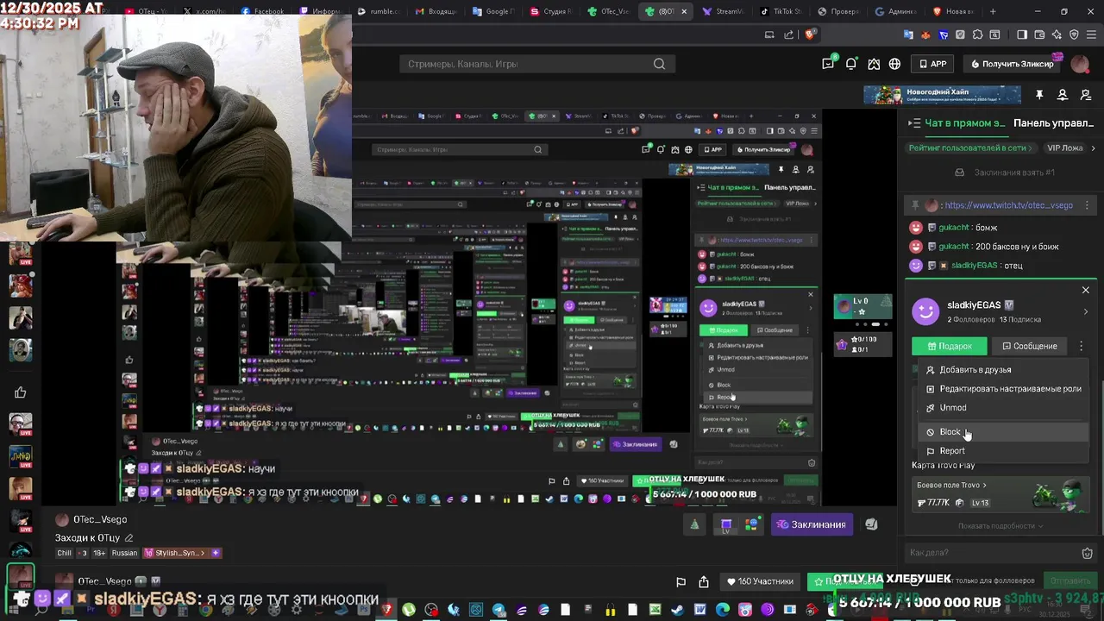Click the Chill tag under the title
The image size is (1104, 621).
point(65,553)
